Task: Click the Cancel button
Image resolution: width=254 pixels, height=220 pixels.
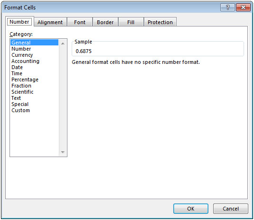Action: click(231, 209)
